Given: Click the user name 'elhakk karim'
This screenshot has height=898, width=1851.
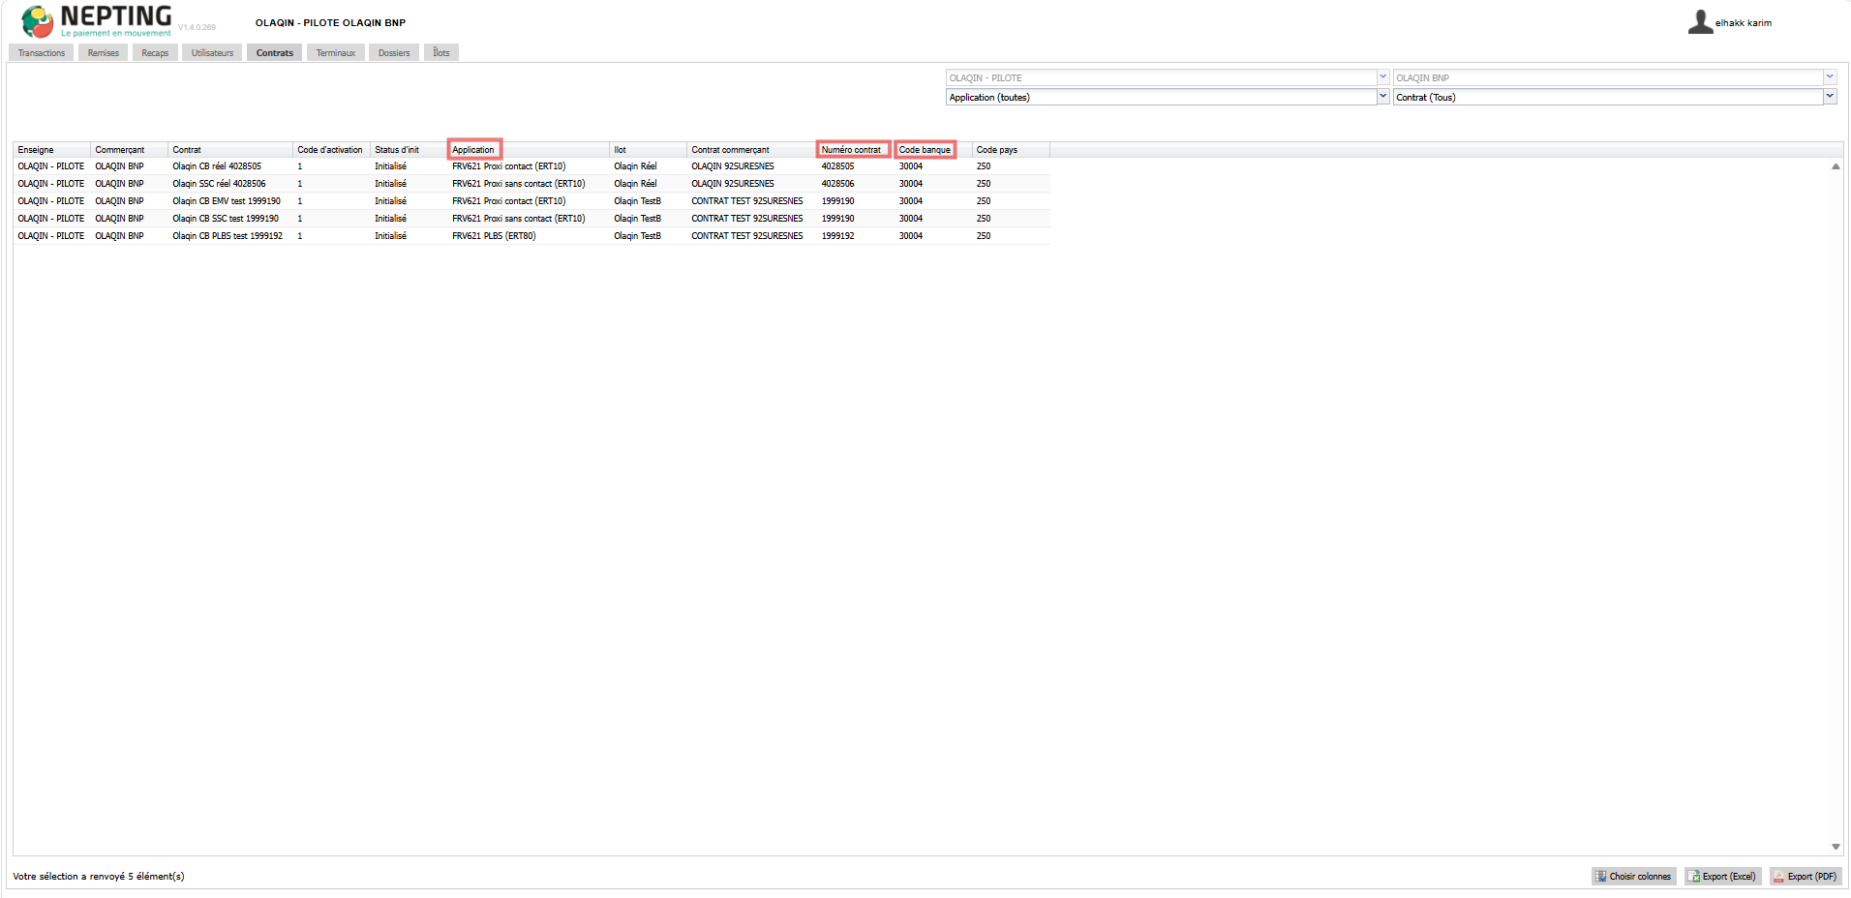Looking at the screenshot, I should click(x=1744, y=23).
